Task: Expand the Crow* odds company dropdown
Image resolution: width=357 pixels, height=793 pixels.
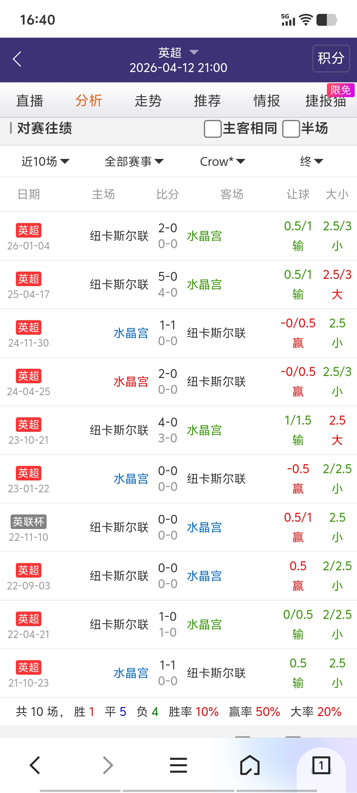Action: [222, 162]
